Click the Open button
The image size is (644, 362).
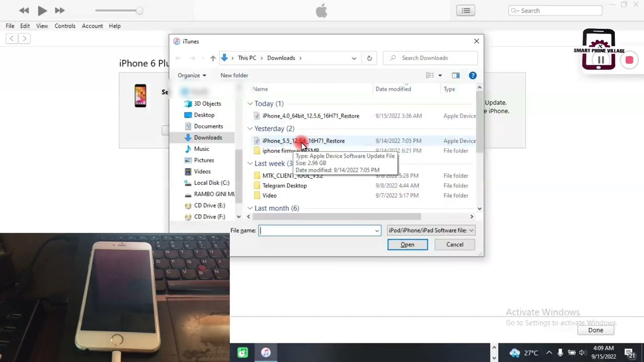(408, 244)
